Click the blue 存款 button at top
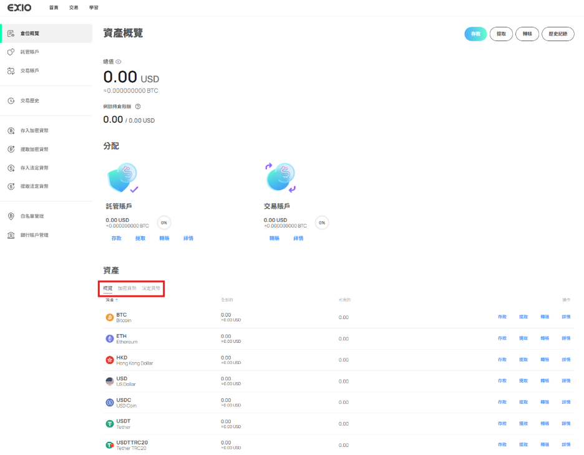 click(x=475, y=34)
